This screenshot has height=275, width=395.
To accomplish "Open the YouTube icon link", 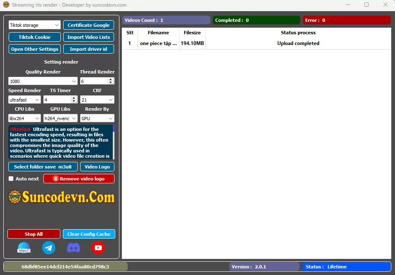I will [x=98, y=248].
